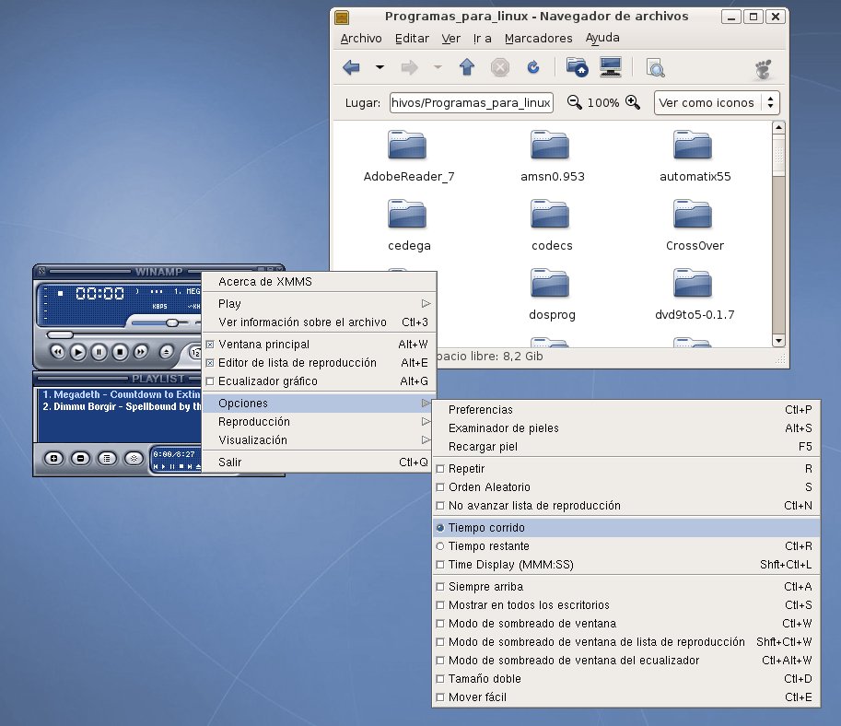Go up one folder level
Screen dimensions: 841x726
pos(467,67)
